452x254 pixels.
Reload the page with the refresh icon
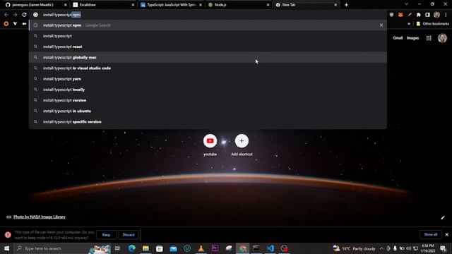tap(24, 15)
